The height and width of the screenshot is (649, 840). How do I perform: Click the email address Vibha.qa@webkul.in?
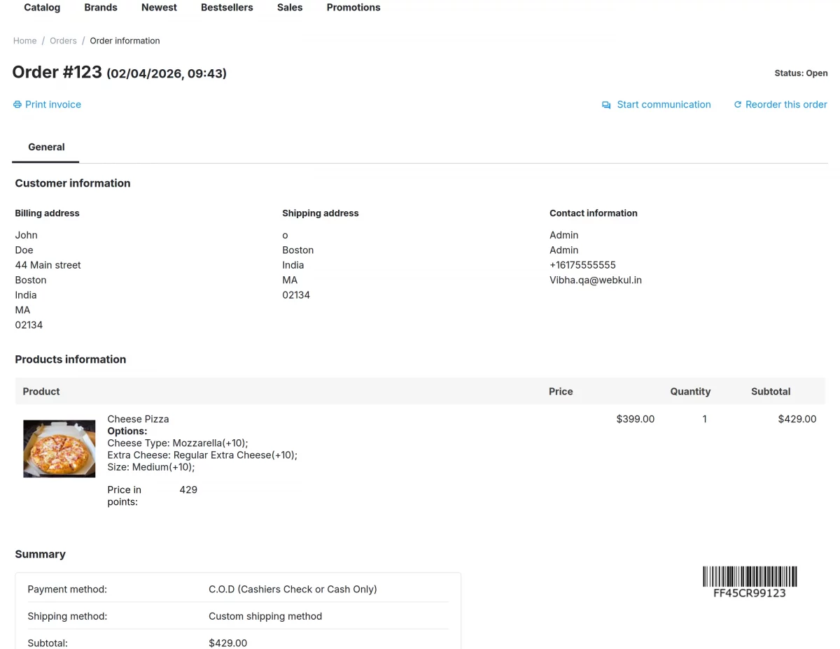click(x=596, y=280)
